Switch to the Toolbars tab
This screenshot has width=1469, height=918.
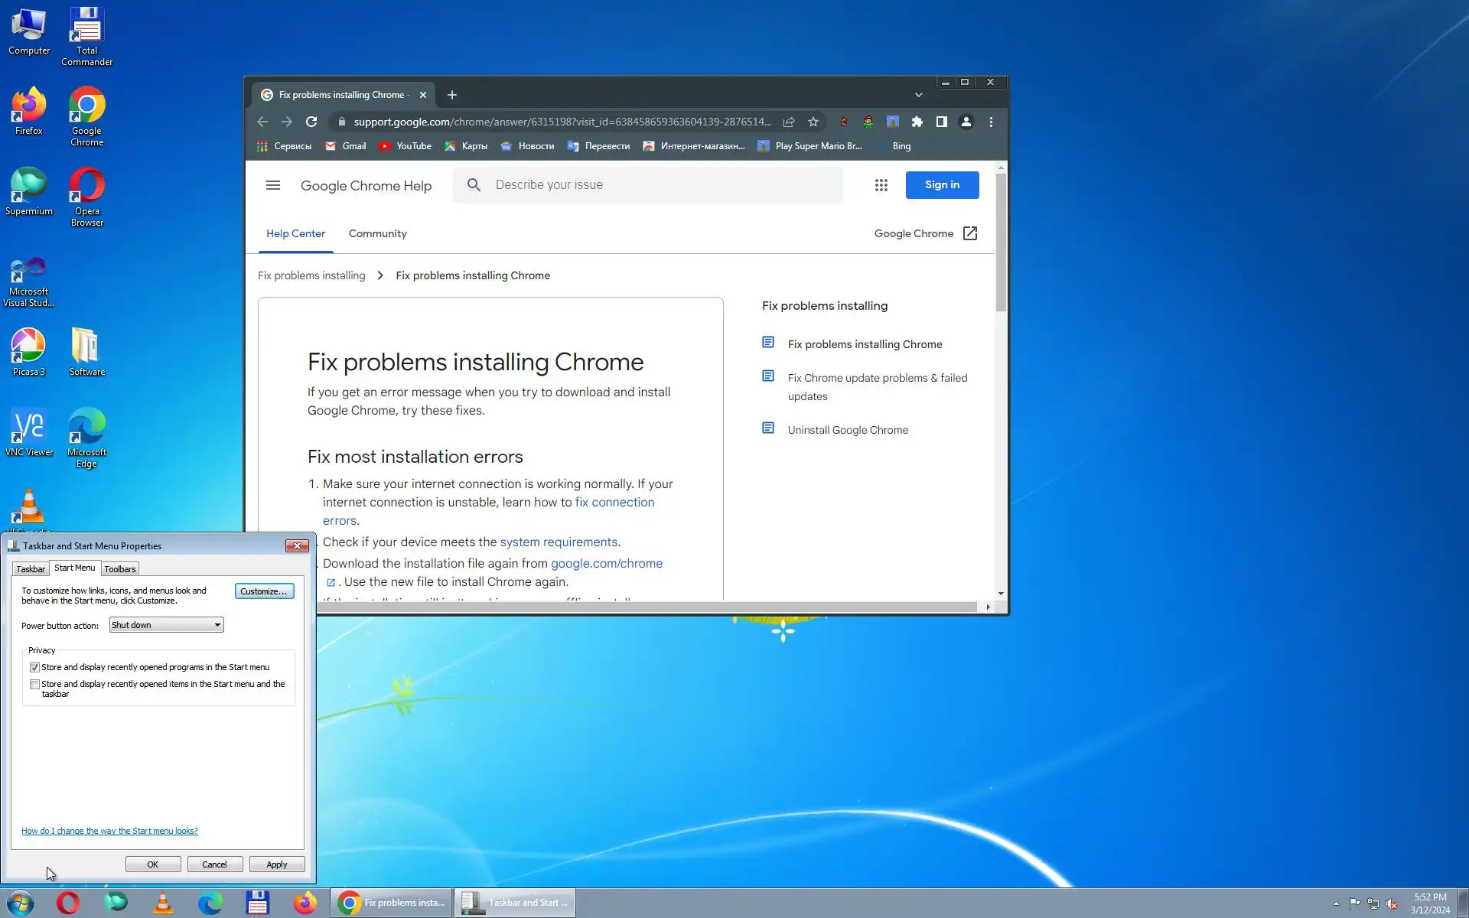tap(120, 569)
